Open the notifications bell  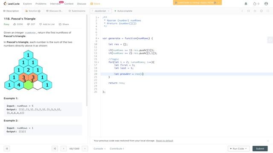point(246,4)
